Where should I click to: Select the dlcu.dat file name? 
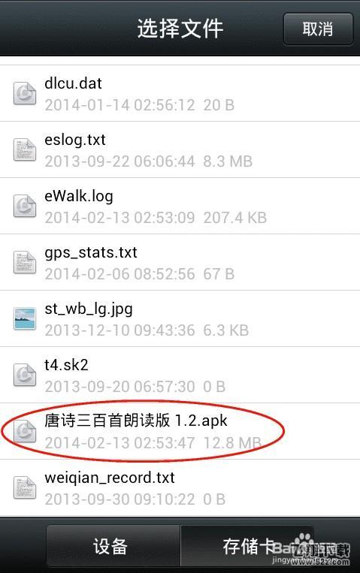click(73, 83)
